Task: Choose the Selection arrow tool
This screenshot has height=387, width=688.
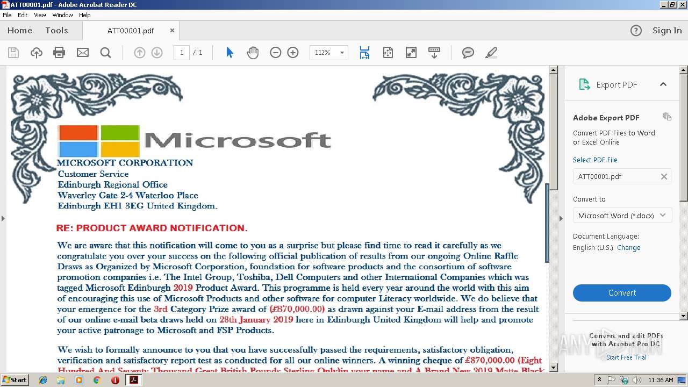Action: pyautogui.click(x=230, y=53)
